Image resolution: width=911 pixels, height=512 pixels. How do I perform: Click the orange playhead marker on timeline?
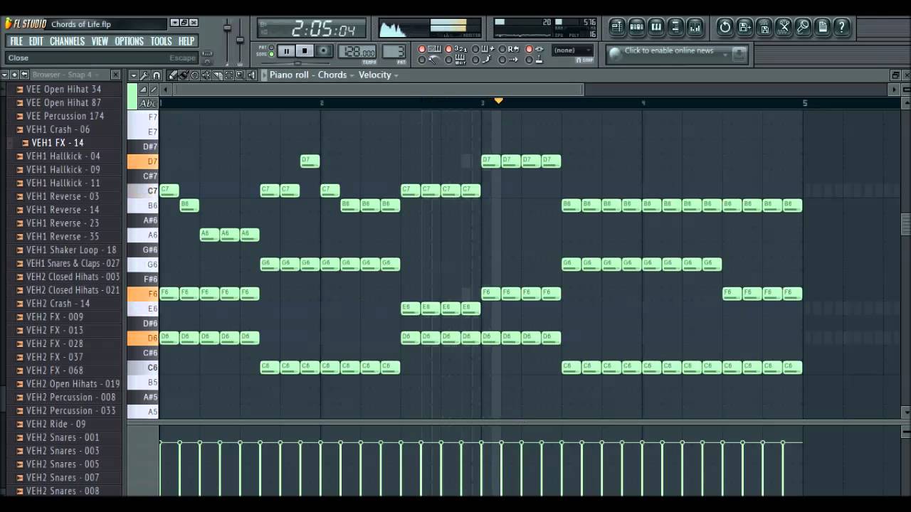(498, 101)
